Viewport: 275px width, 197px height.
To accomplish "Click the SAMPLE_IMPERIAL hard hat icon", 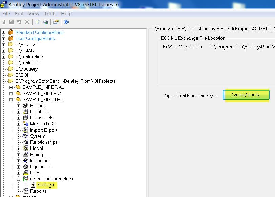I will (18, 87).
